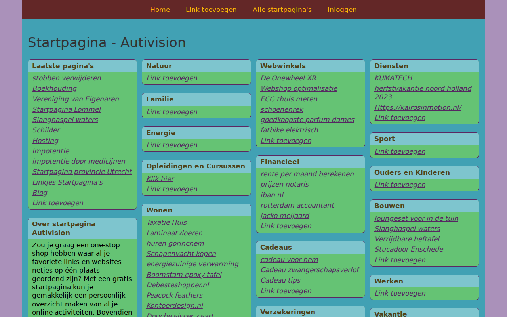507x317 pixels.
Task: Open Schapenvacht kopen link
Action: pos(181,254)
